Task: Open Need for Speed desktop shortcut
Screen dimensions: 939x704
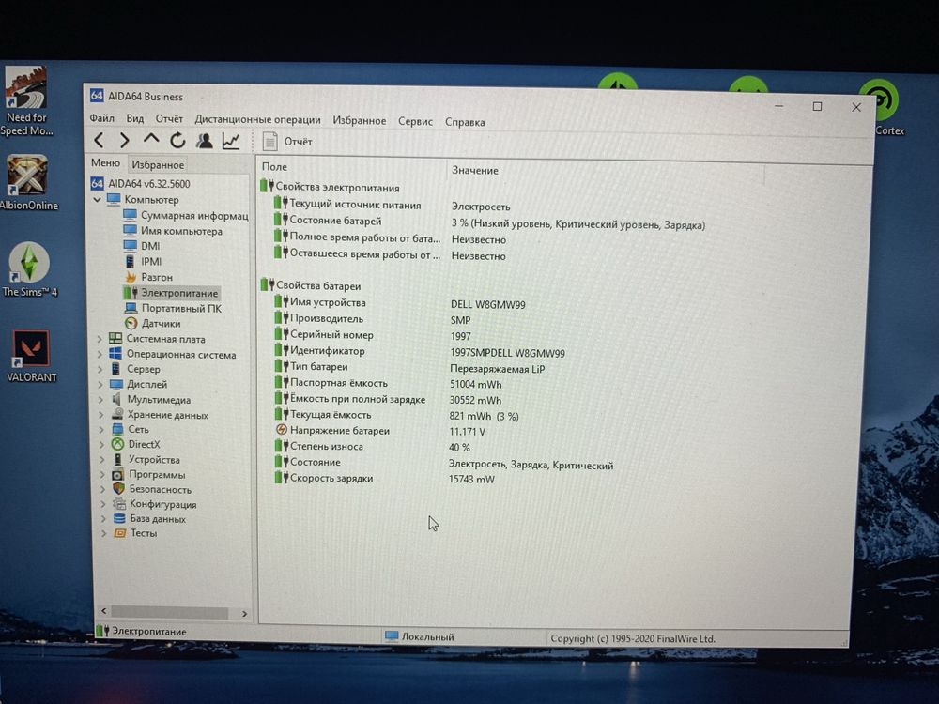Action: pyautogui.click(x=25, y=101)
